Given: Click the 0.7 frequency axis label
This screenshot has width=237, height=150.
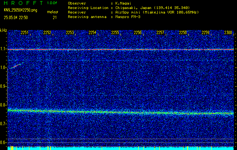Looking at the screenshot, I should point(3,124).
